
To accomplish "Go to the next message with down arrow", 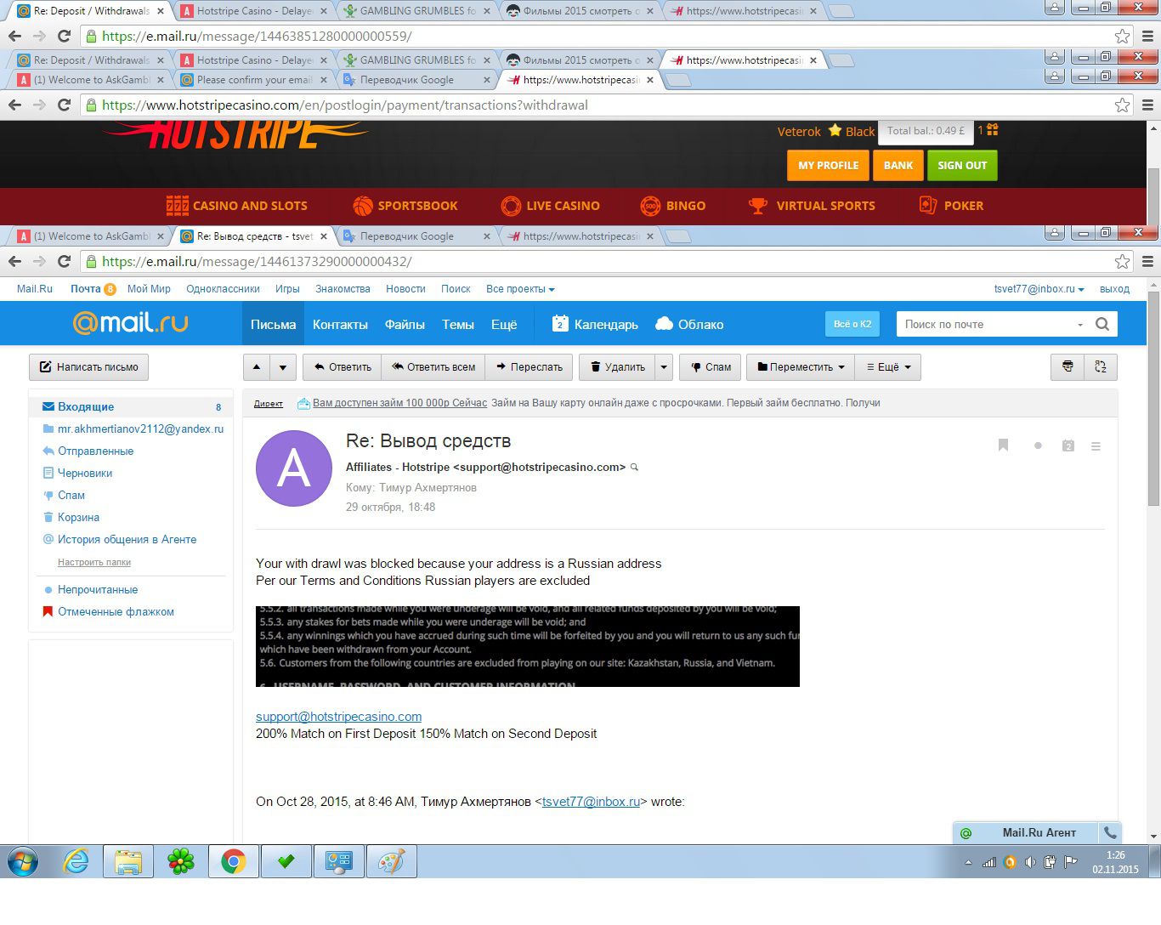I will coord(283,367).
